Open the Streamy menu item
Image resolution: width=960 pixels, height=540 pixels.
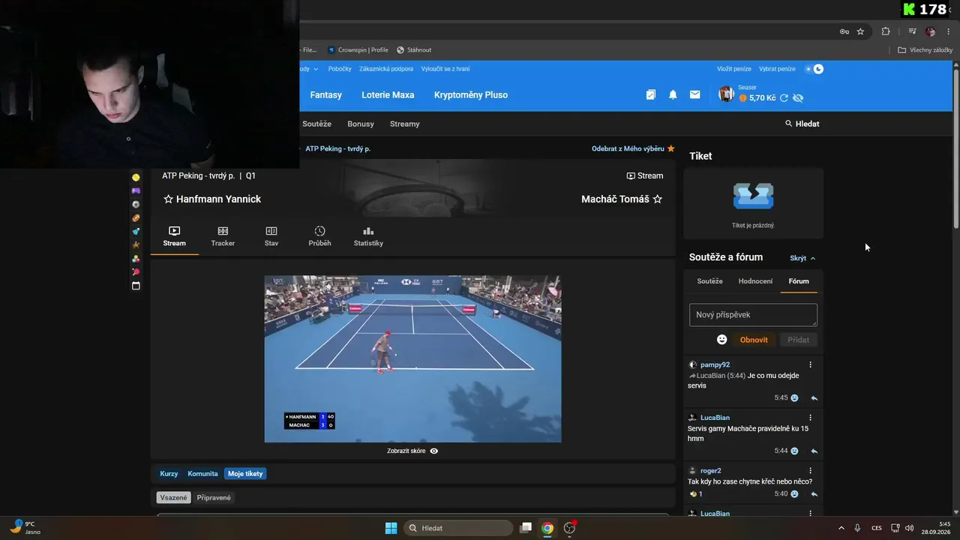[x=405, y=124]
